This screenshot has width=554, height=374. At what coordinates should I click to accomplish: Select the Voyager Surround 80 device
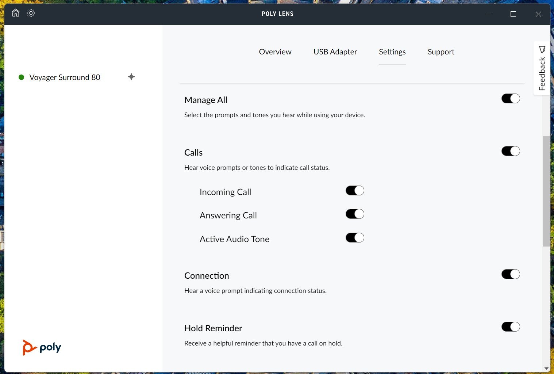coord(65,77)
